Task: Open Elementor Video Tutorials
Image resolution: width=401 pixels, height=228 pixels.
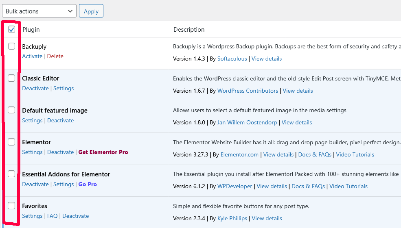Action: tap(355, 155)
